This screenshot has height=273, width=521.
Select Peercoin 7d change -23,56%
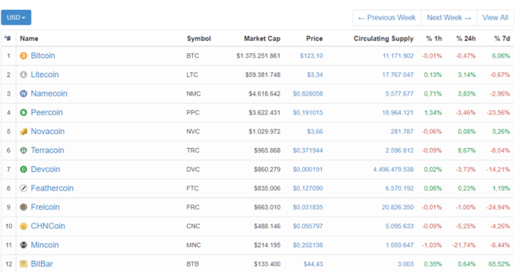498,113
